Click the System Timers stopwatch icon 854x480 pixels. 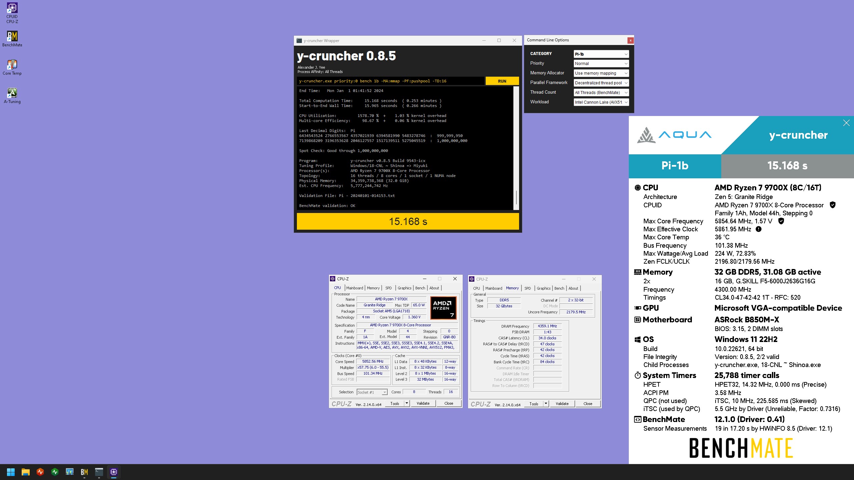pos(637,375)
